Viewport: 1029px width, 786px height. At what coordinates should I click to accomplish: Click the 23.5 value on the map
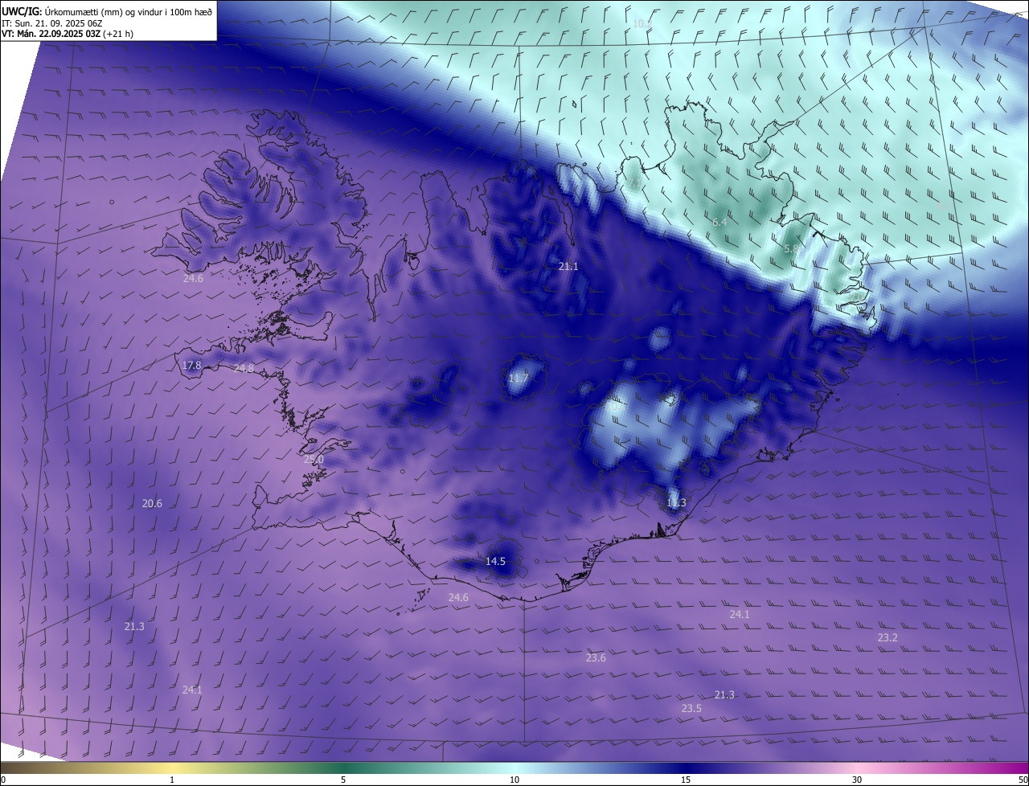691,709
